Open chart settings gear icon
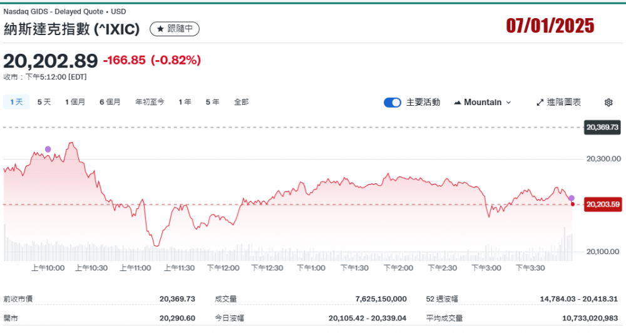The image size is (626, 333). click(608, 102)
